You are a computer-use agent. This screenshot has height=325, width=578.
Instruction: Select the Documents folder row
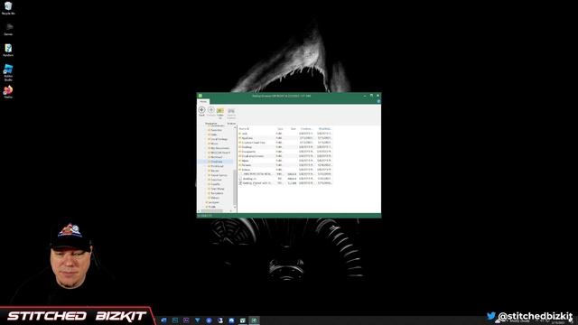(285, 152)
